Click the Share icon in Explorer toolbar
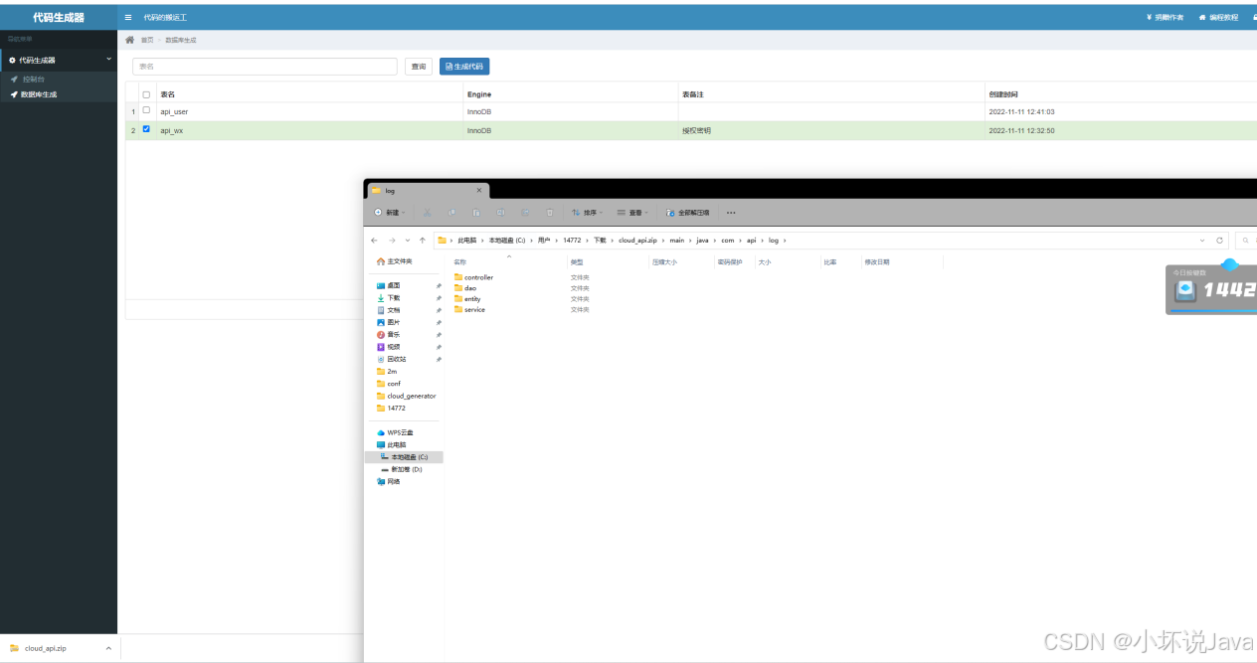Image resolution: width=1257 pixels, height=663 pixels. 525,213
